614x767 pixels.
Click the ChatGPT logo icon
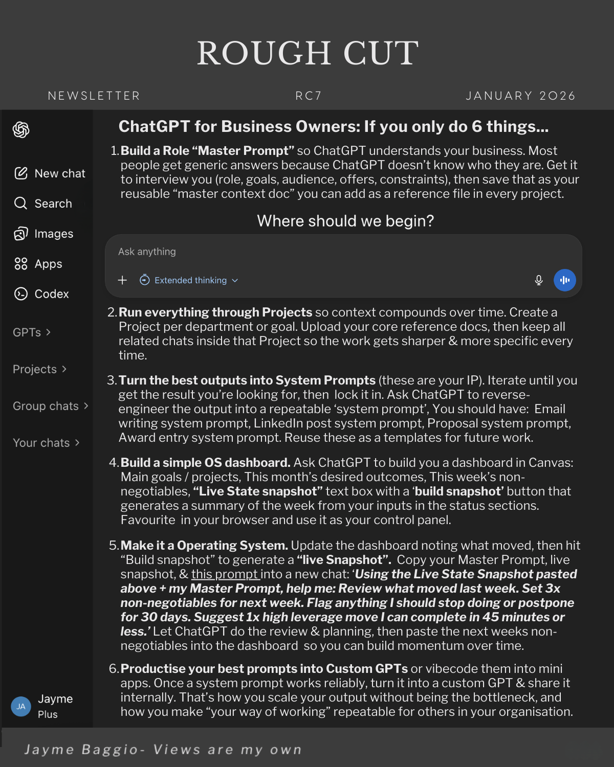click(x=21, y=130)
